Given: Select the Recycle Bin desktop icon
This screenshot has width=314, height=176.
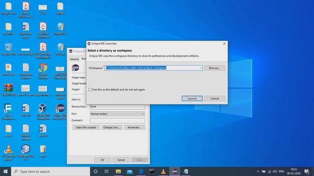Looking at the screenshot, I should point(8,49).
